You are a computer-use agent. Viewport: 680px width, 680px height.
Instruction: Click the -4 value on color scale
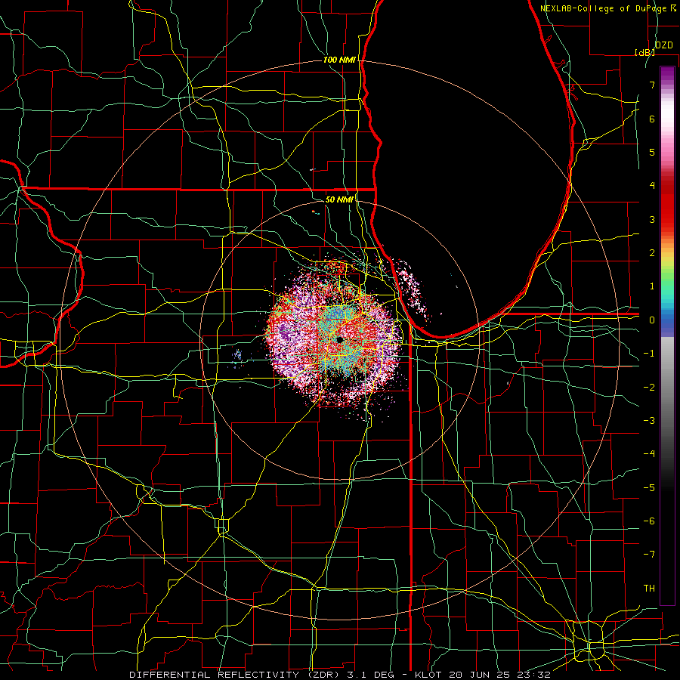pyautogui.click(x=649, y=454)
